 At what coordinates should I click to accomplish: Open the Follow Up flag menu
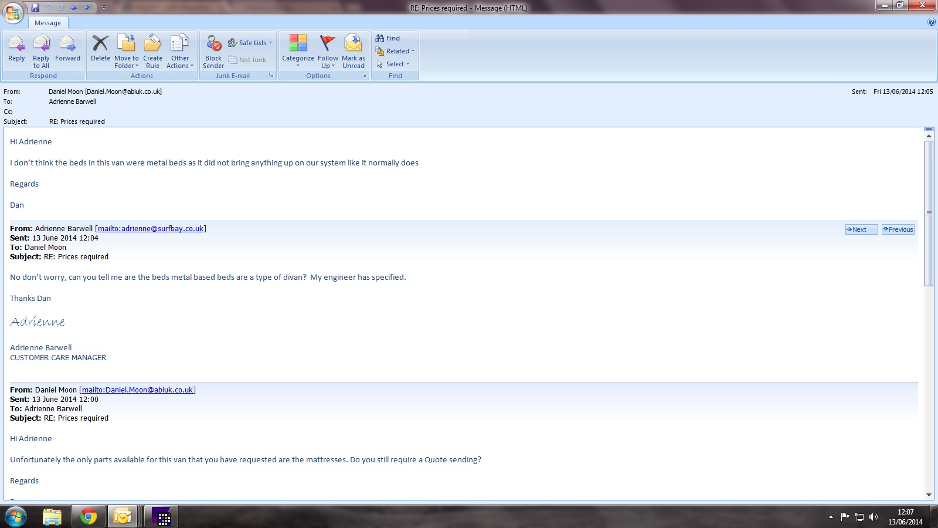(328, 49)
